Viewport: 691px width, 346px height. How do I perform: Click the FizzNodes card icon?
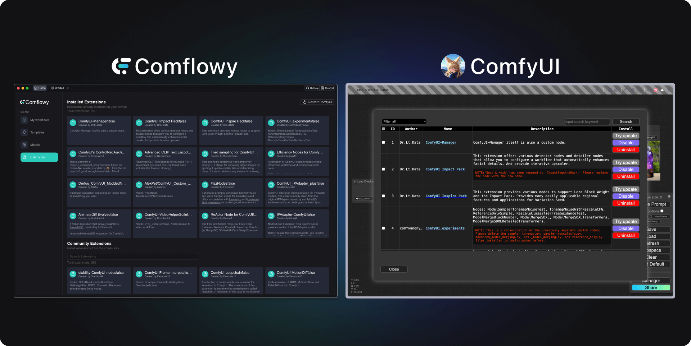point(205,185)
